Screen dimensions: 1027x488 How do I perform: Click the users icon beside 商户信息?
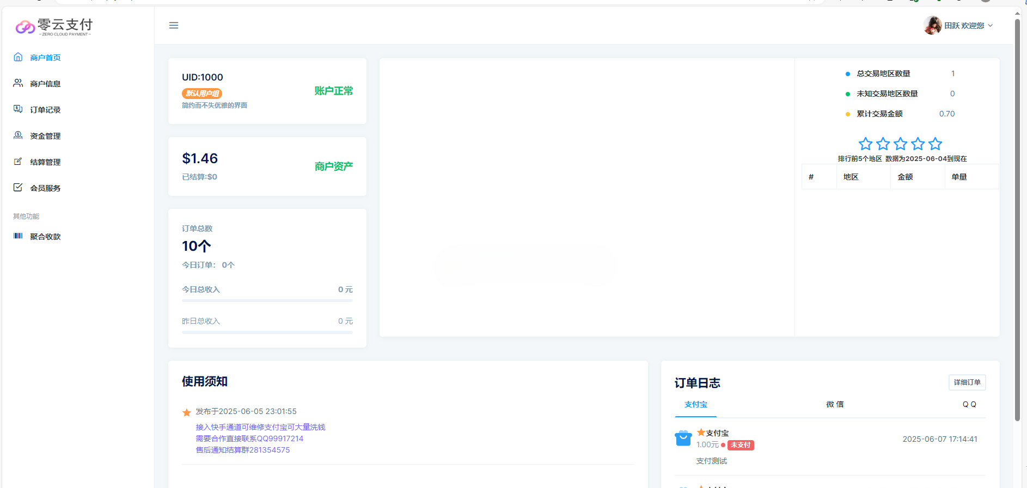18,83
